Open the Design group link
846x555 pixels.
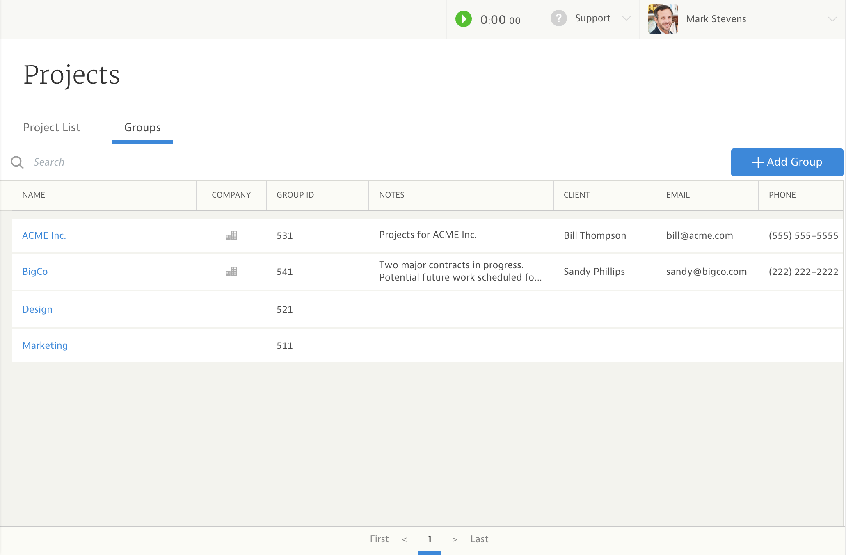point(37,309)
